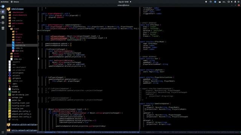Click the 'export interface GameStateUpdated' line
241x135 pixels.
coord(155,103)
